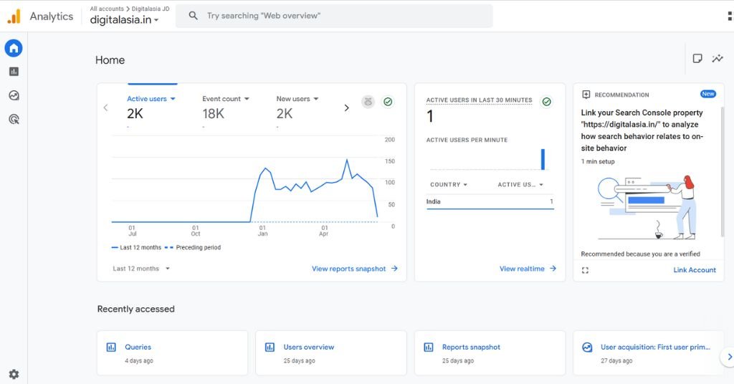Click the Insights sparkline icon
This screenshot has width=734, height=384.
(717, 59)
